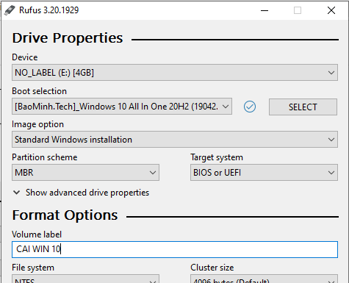Screen dimensions: 349x283
Task: Click the Target system label
Action: click(217, 157)
